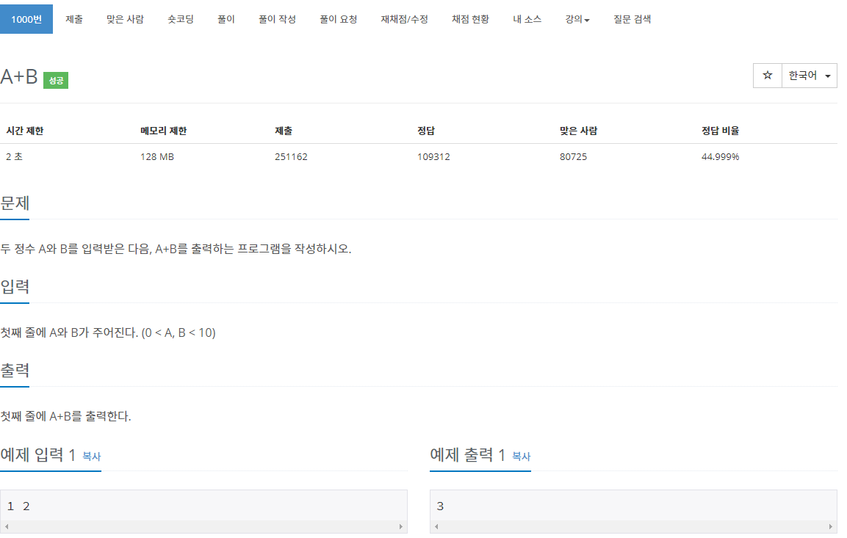
Task: Click the 문제 section heading
Action: [x=15, y=203]
